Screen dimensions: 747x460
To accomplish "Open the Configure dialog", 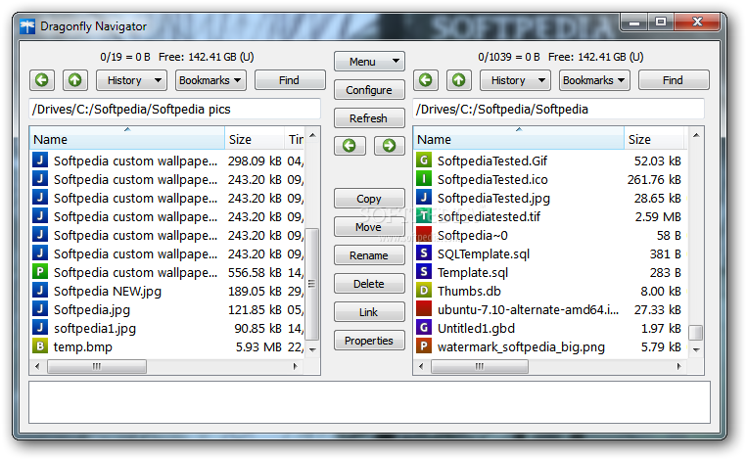I will pos(369,90).
